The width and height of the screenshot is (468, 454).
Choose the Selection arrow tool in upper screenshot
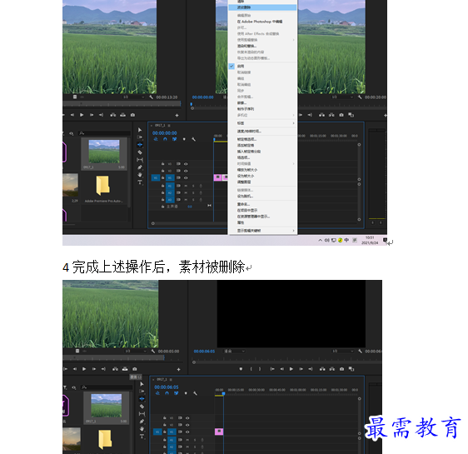[140, 130]
